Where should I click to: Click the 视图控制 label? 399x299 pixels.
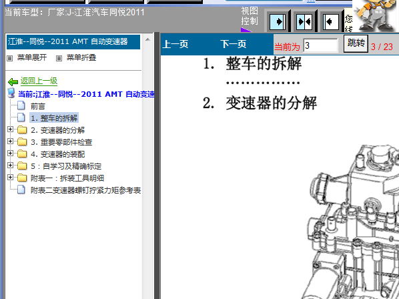click(250, 16)
